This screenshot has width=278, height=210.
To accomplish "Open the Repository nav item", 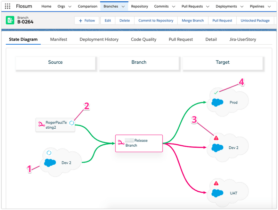I will click(x=140, y=6).
